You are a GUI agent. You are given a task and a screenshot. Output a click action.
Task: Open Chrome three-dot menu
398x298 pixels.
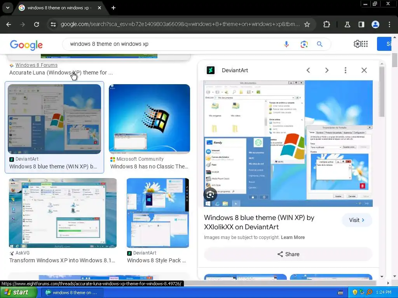(389, 24)
